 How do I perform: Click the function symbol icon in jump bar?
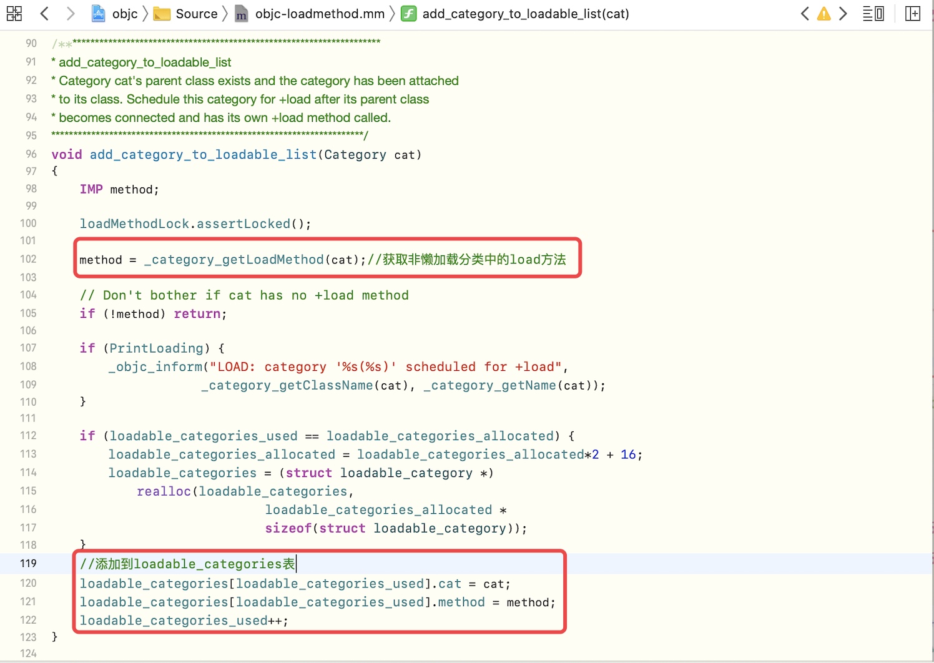coord(408,14)
